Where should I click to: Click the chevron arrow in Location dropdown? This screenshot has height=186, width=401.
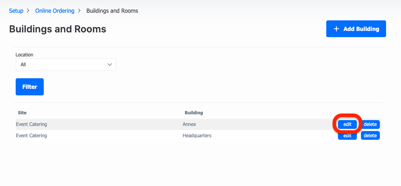point(110,65)
